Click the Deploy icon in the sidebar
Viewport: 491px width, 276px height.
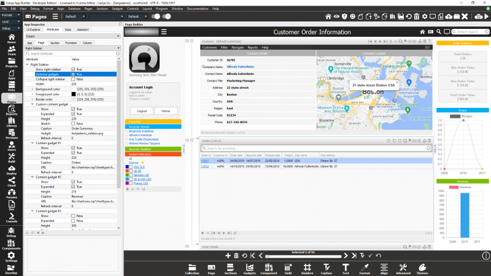pos(11,169)
